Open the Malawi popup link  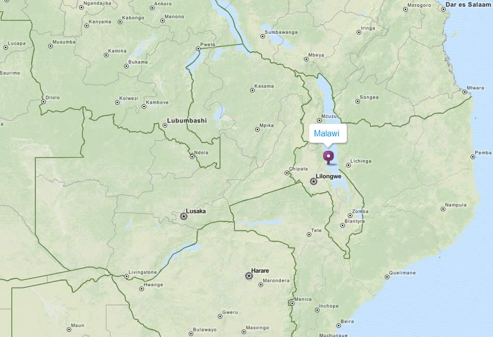(326, 133)
